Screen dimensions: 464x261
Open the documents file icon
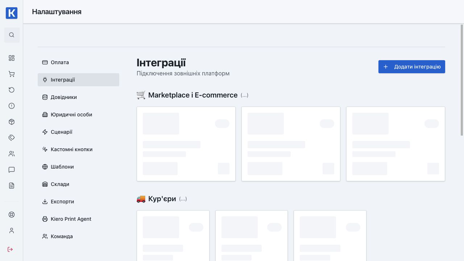12,186
